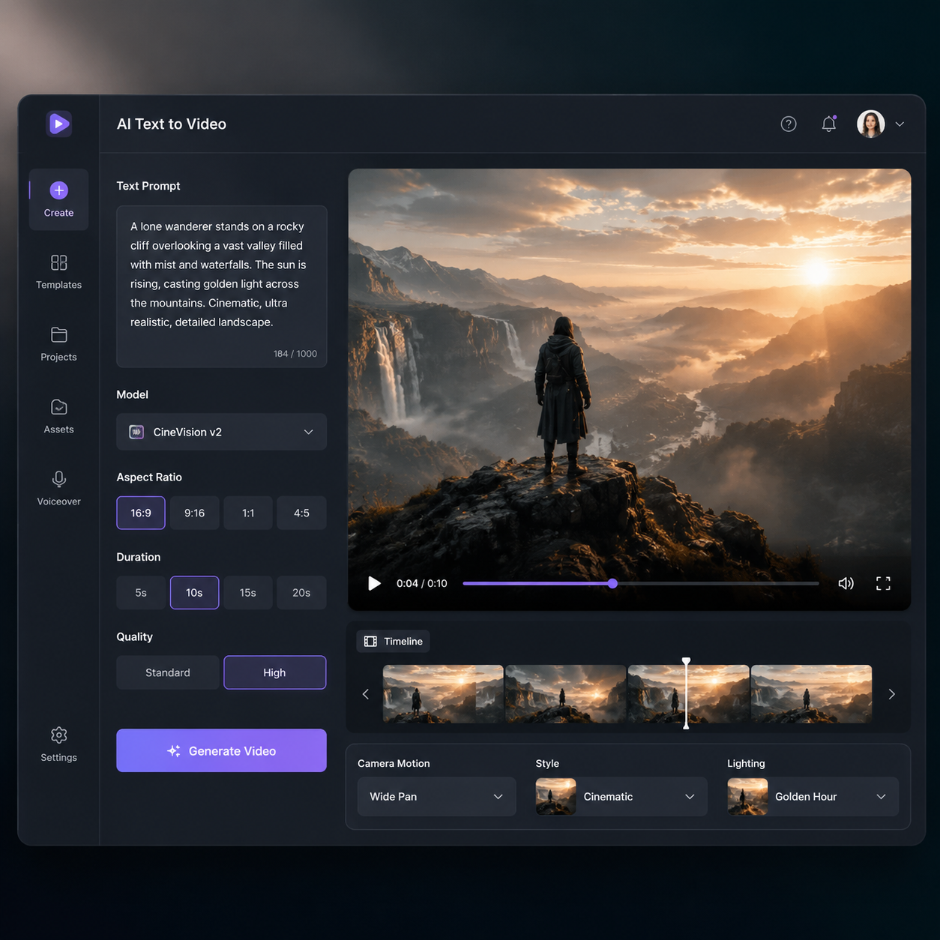Open the help question mark icon
This screenshot has height=940, width=940.
coord(789,124)
